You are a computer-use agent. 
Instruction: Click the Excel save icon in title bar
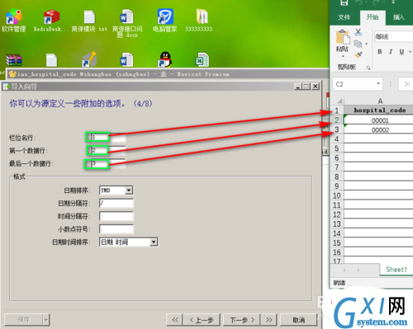(344, 2)
